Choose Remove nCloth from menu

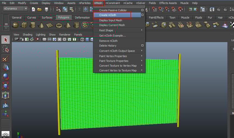(x=108, y=41)
